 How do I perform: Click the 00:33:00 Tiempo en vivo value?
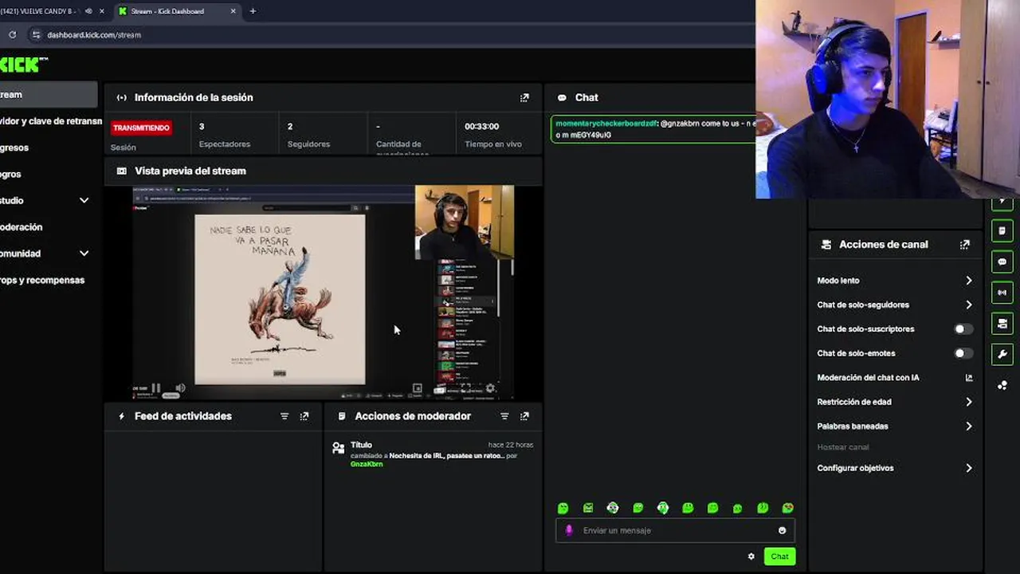481,126
